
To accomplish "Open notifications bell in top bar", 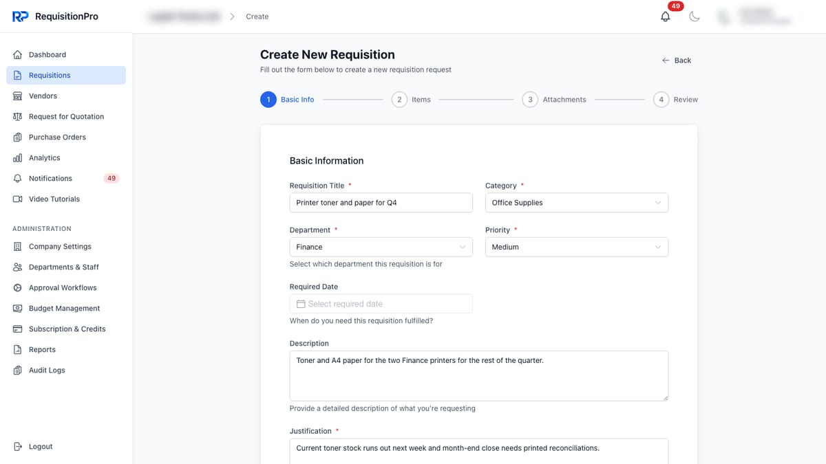I will pos(665,16).
